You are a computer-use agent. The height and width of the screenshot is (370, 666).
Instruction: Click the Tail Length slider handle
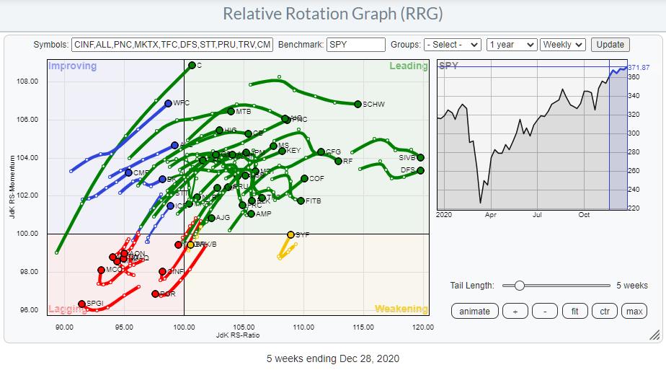pyautogui.click(x=519, y=286)
